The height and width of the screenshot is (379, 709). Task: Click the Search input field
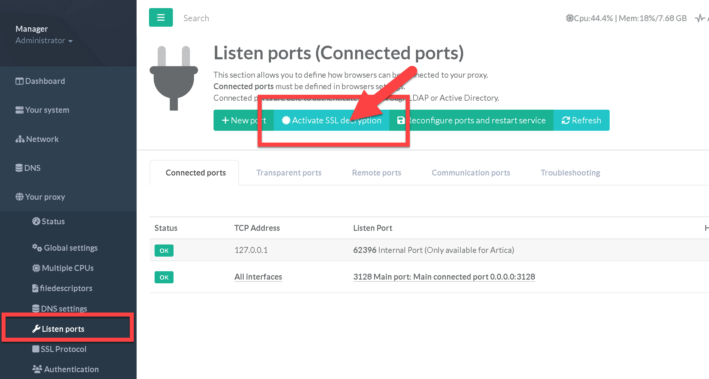click(217, 18)
